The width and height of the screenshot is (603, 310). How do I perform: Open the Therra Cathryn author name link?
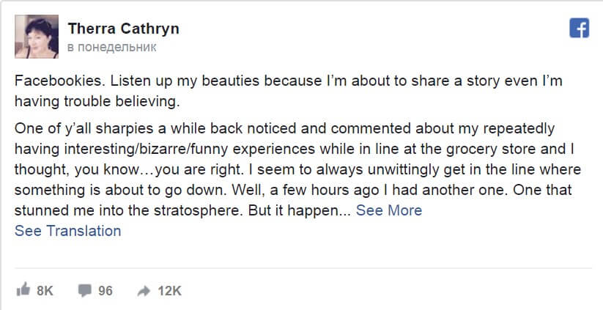coord(123,29)
